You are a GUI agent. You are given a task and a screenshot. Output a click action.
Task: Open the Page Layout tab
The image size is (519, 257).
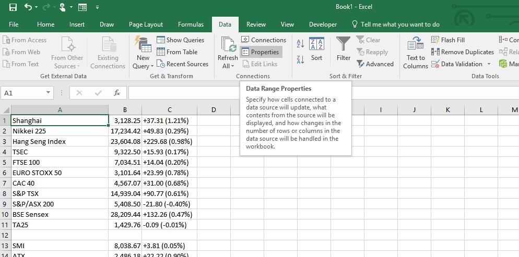click(x=146, y=25)
